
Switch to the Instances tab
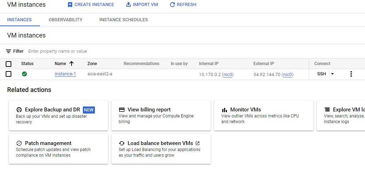[19, 20]
